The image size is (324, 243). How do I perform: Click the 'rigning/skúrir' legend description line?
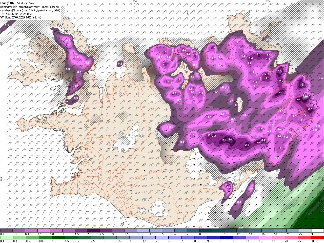(30, 7)
